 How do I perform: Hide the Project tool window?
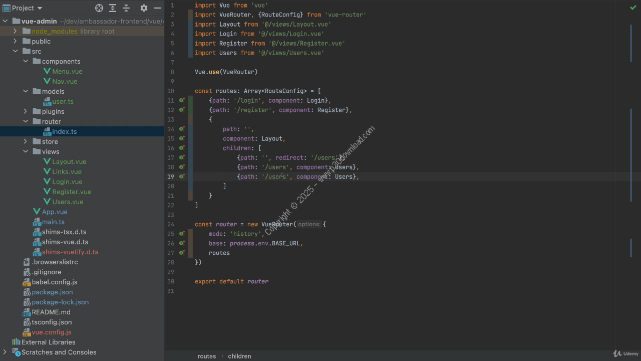(157, 8)
